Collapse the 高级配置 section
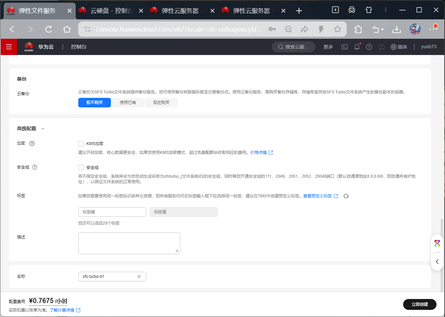445x317 pixels. pos(43,129)
